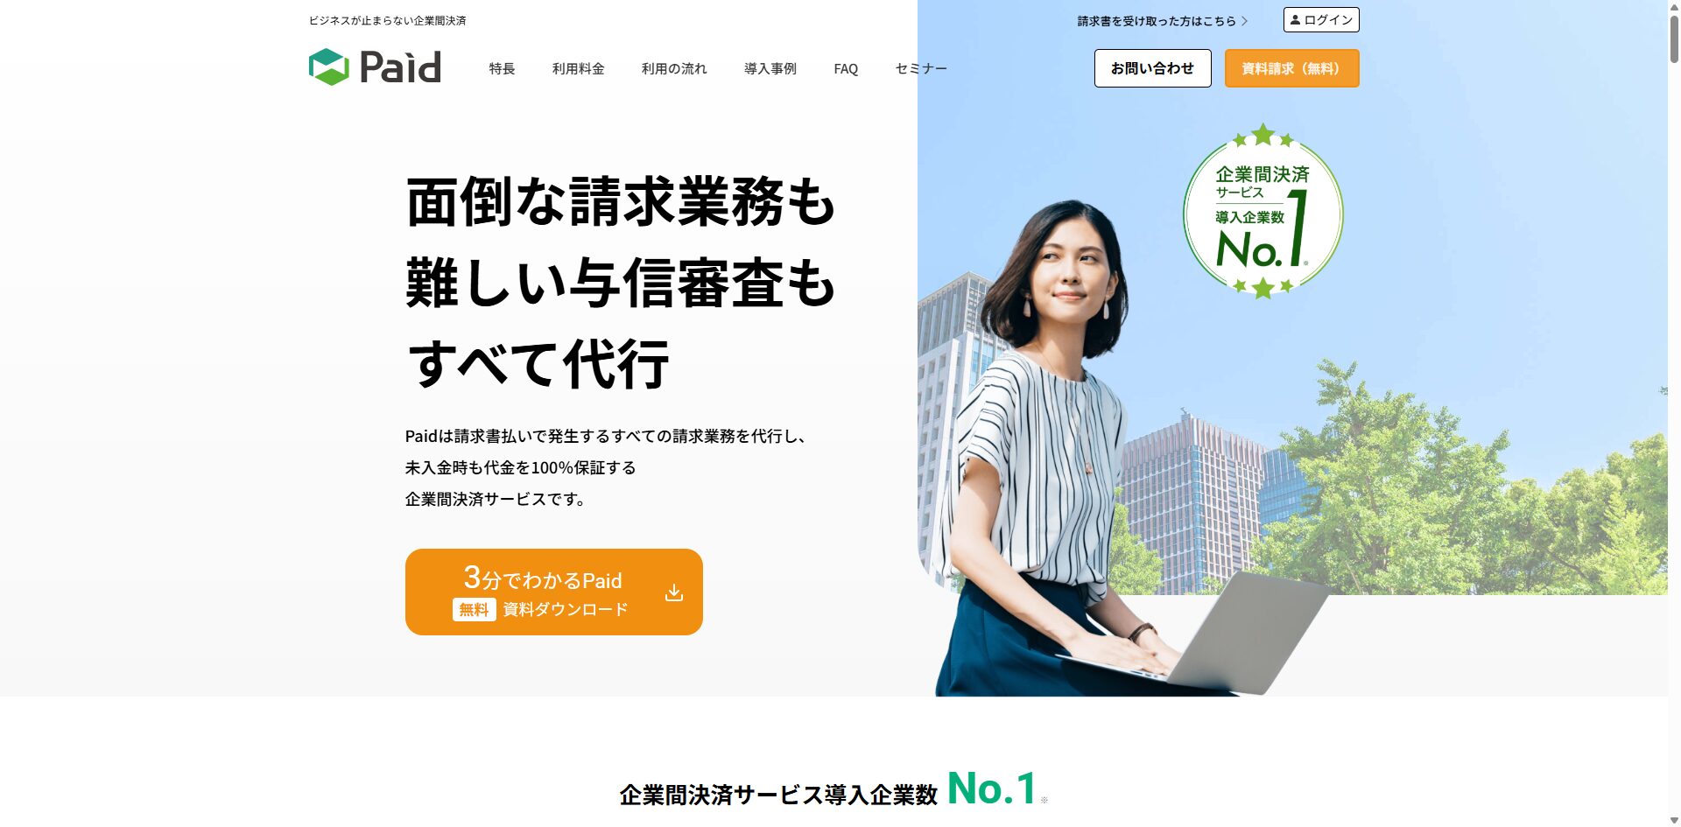
Task: Open 導入事例 in navigation
Action: point(770,68)
